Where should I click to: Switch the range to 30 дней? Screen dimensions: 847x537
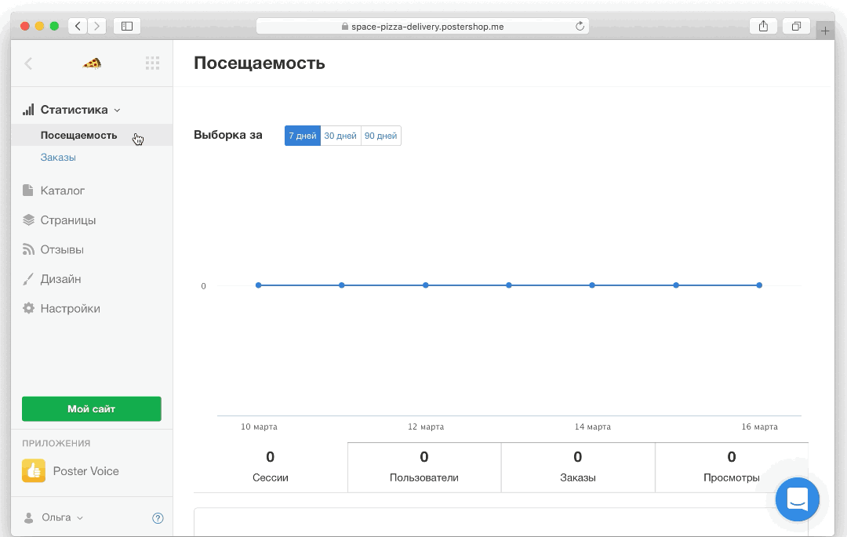pyautogui.click(x=340, y=136)
